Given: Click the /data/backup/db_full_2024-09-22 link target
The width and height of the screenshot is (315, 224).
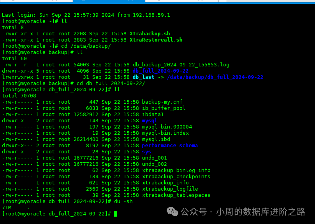Looking at the screenshot, I should [x=215, y=77].
